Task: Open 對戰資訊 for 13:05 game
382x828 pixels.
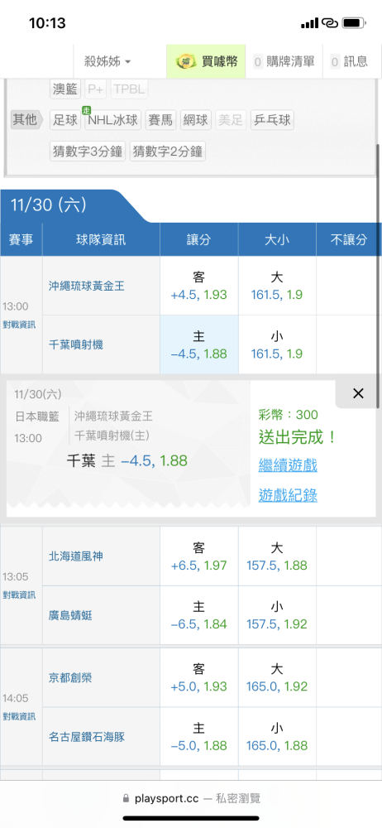Action: click(x=19, y=595)
